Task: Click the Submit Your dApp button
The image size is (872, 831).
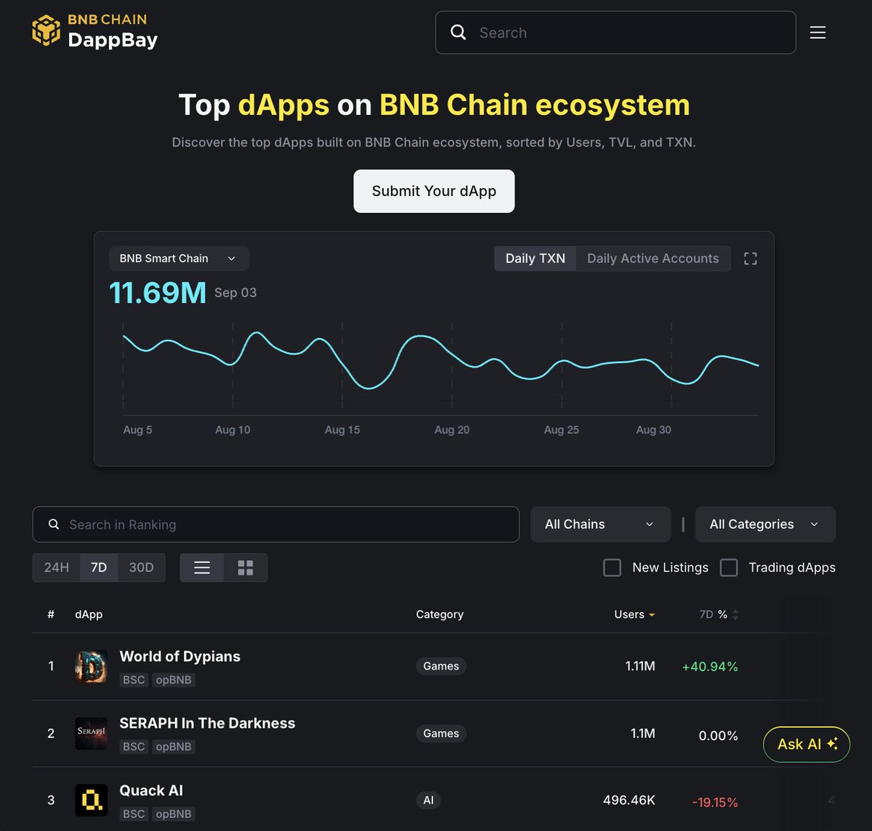Action: pyautogui.click(x=434, y=191)
